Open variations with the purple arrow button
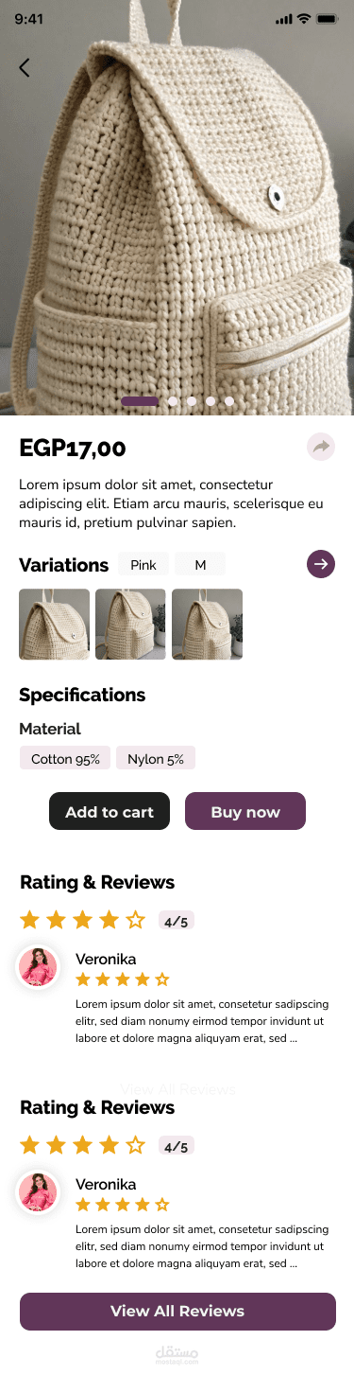 click(x=321, y=565)
